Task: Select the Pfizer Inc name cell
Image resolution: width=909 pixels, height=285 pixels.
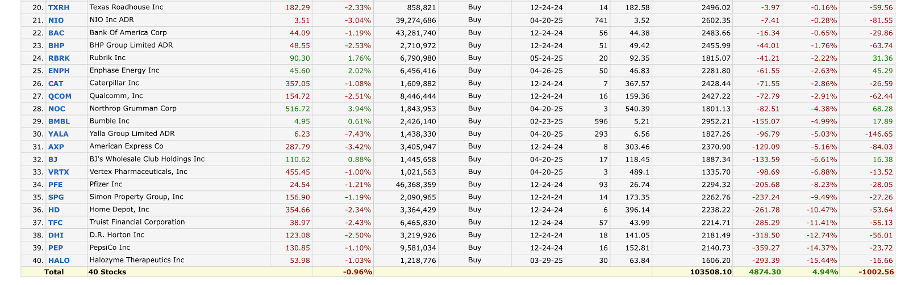Action: click(x=178, y=185)
